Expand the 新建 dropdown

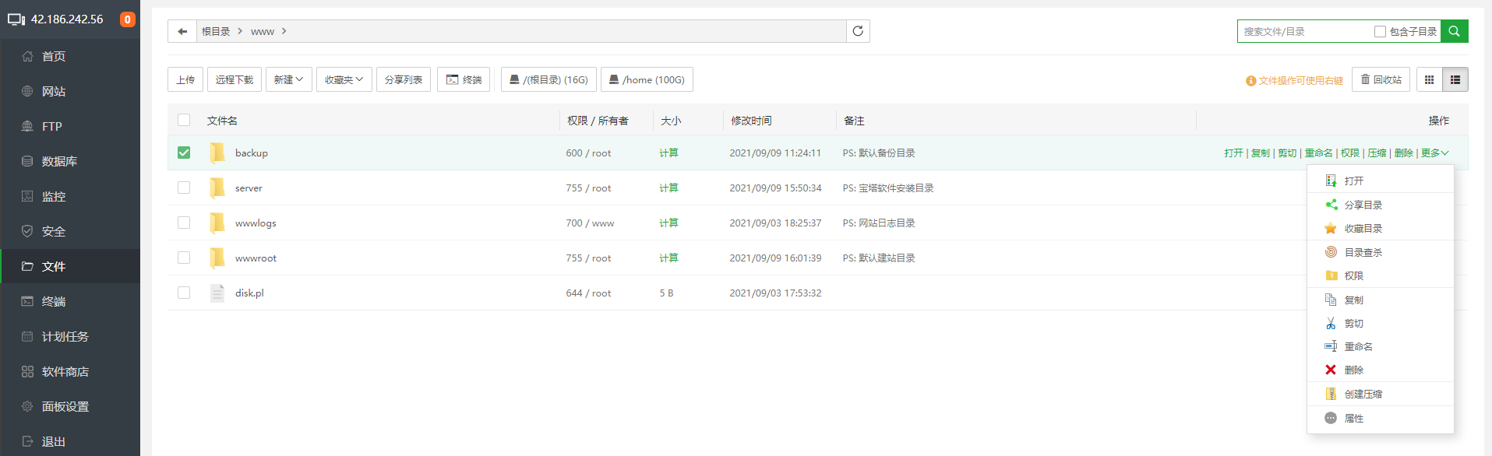click(288, 79)
